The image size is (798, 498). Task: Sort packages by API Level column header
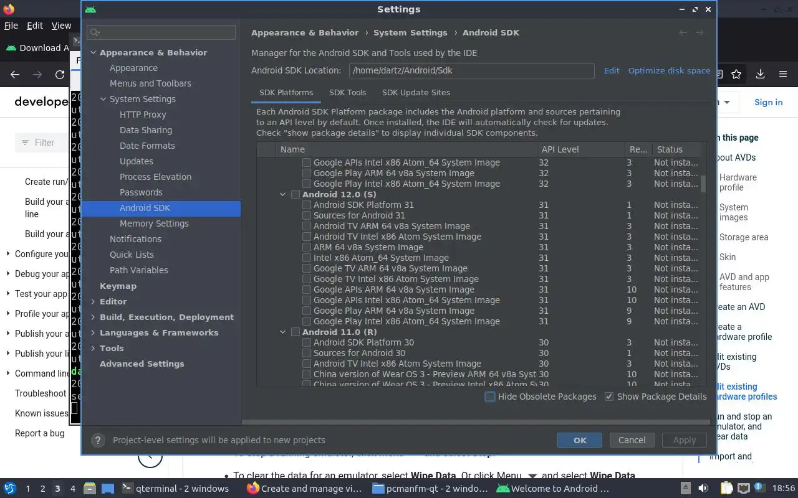coord(580,149)
